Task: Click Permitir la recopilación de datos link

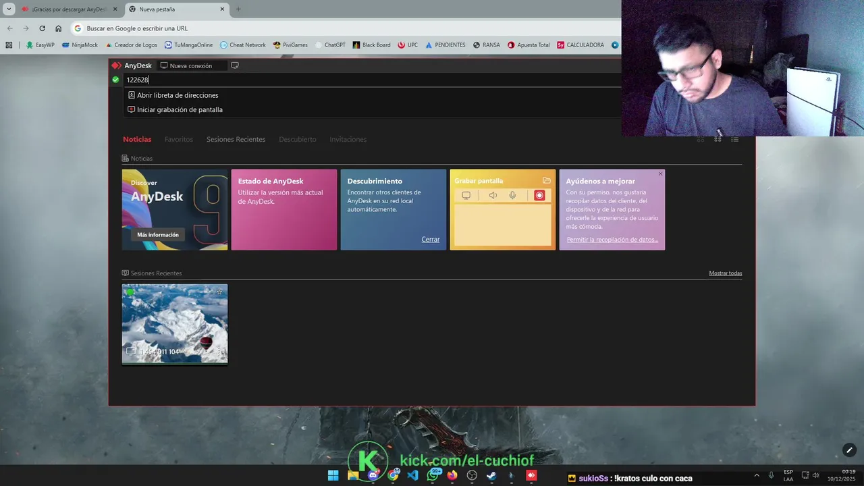Action: pyautogui.click(x=612, y=240)
